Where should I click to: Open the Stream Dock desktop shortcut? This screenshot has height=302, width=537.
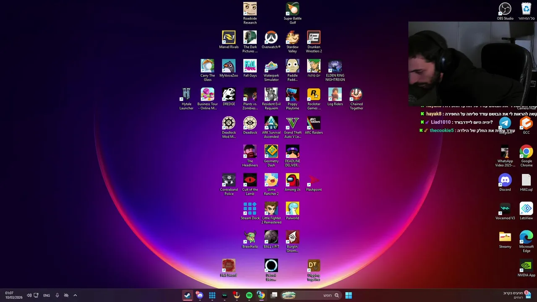pos(250,211)
